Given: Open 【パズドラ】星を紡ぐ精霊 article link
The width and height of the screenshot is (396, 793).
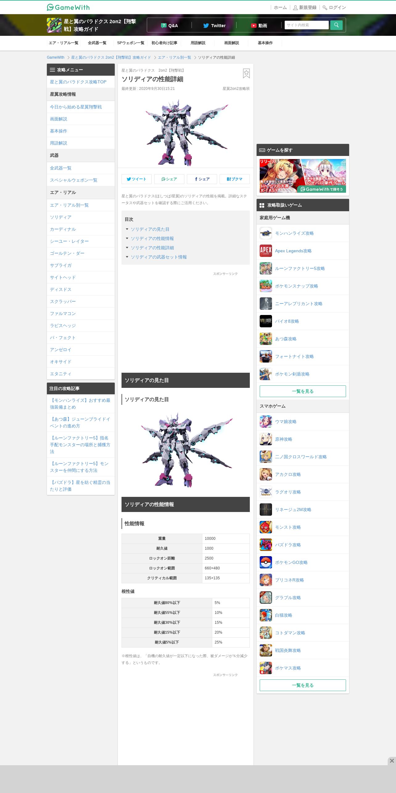Looking at the screenshot, I should (x=80, y=486).
